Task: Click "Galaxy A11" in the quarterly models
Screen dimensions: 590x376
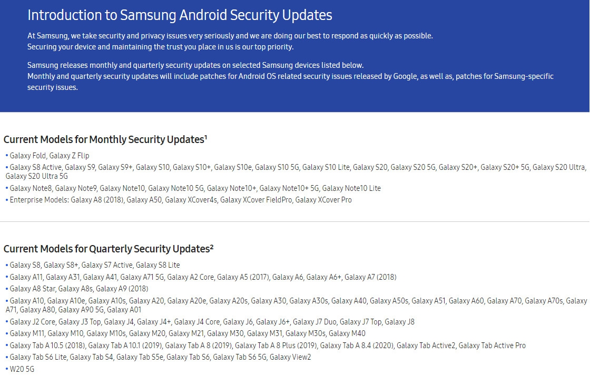Action: click(x=26, y=277)
